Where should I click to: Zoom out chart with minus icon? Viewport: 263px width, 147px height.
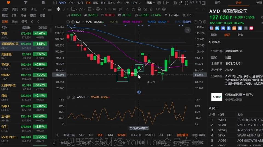[x=200, y=22]
